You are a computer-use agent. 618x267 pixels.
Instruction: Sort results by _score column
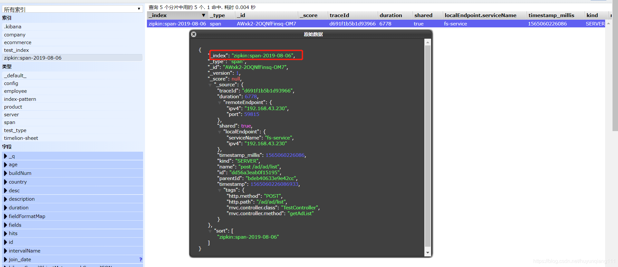313,15
